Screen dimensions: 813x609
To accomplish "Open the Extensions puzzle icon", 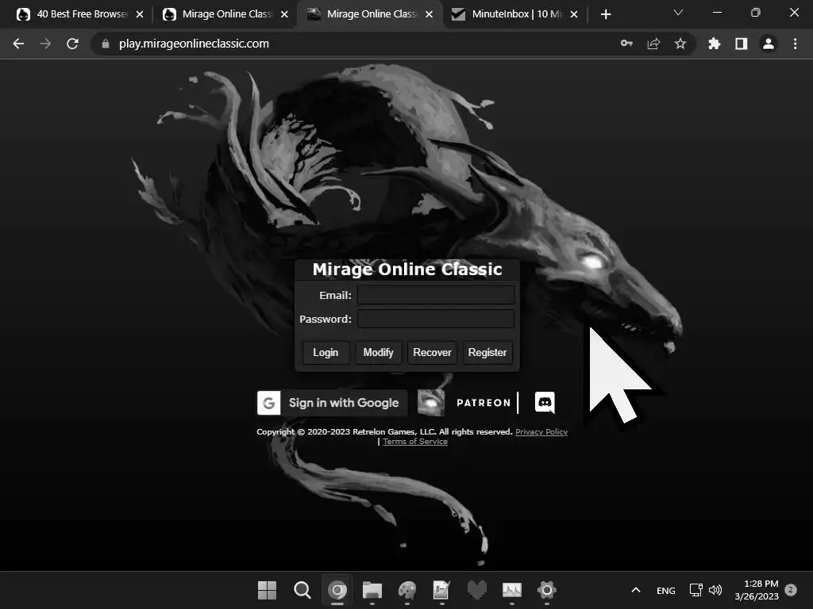I will click(x=715, y=44).
